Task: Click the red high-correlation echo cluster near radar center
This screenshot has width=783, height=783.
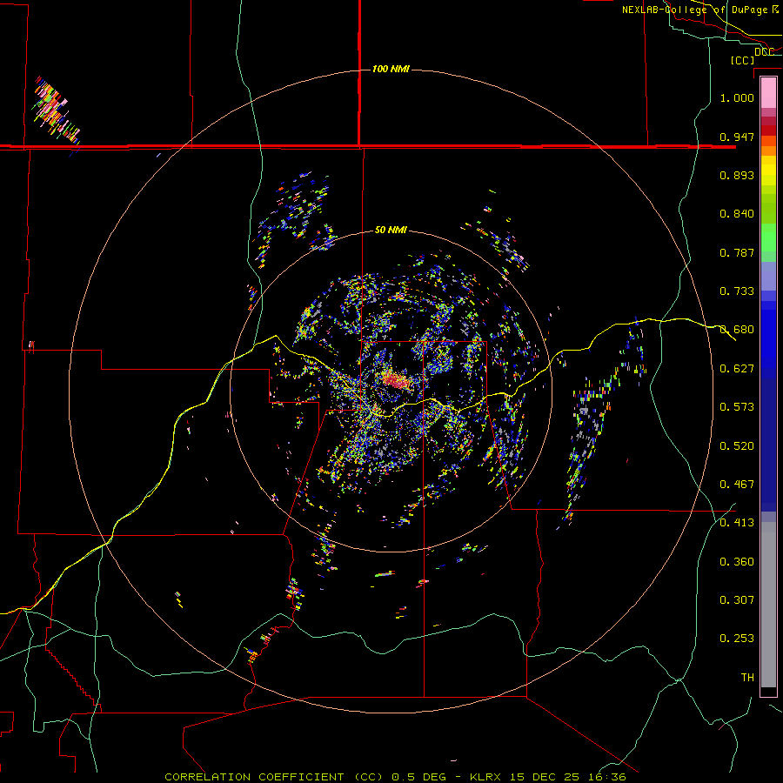Action: tap(397, 380)
